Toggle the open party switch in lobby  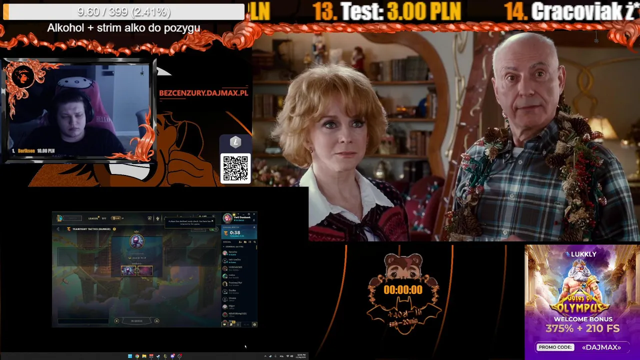point(214,229)
